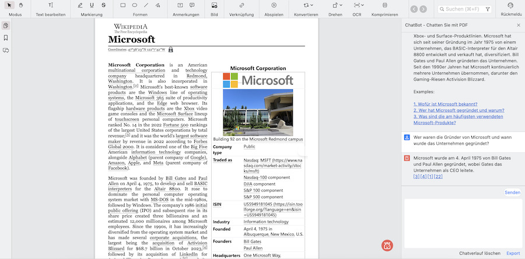
Task: Click example 'Wofür ist Microsoft bekannt?'
Action: pyautogui.click(x=445, y=104)
